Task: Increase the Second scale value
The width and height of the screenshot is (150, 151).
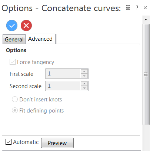Action: point(84,84)
